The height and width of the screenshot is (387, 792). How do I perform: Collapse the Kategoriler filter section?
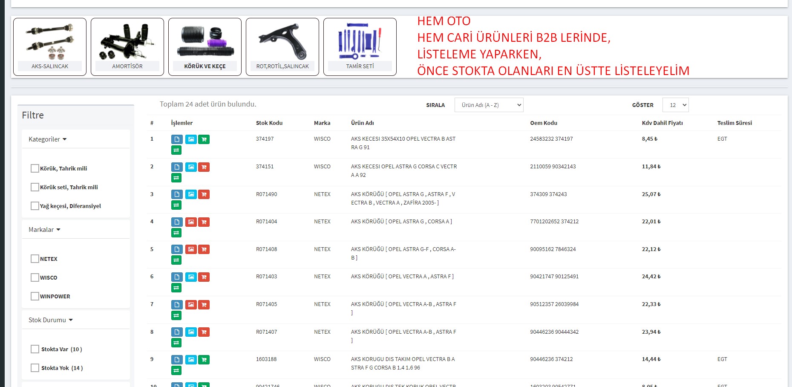[x=48, y=139]
